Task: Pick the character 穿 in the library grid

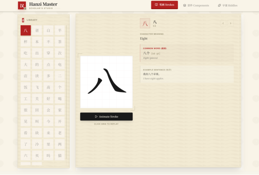Action: point(48,53)
